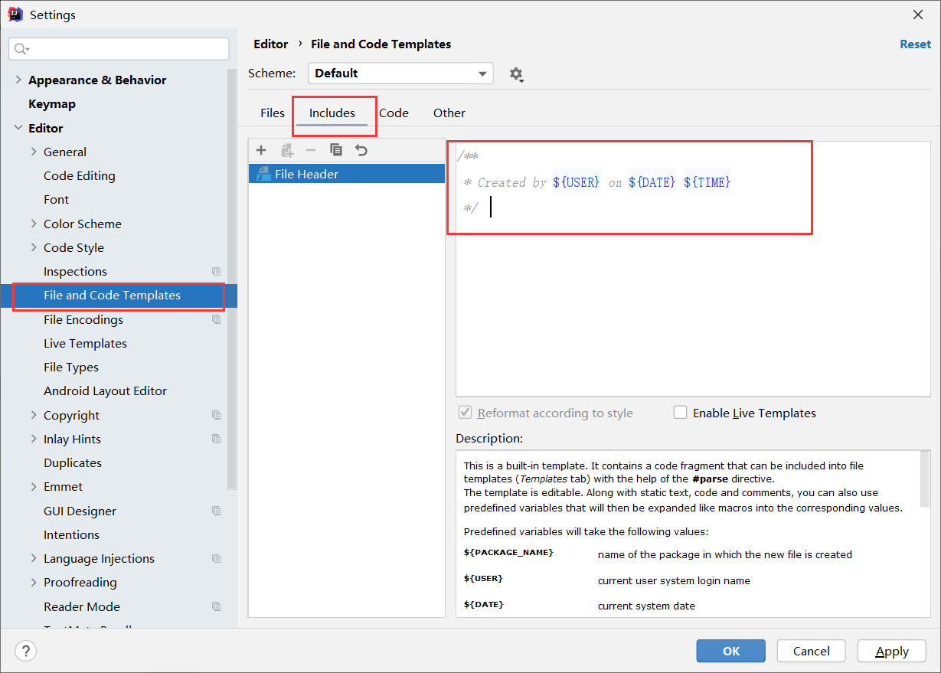Image resolution: width=941 pixels, height=673 pixels.
Task: Switch to the Other tab
Action: [449, 113]
